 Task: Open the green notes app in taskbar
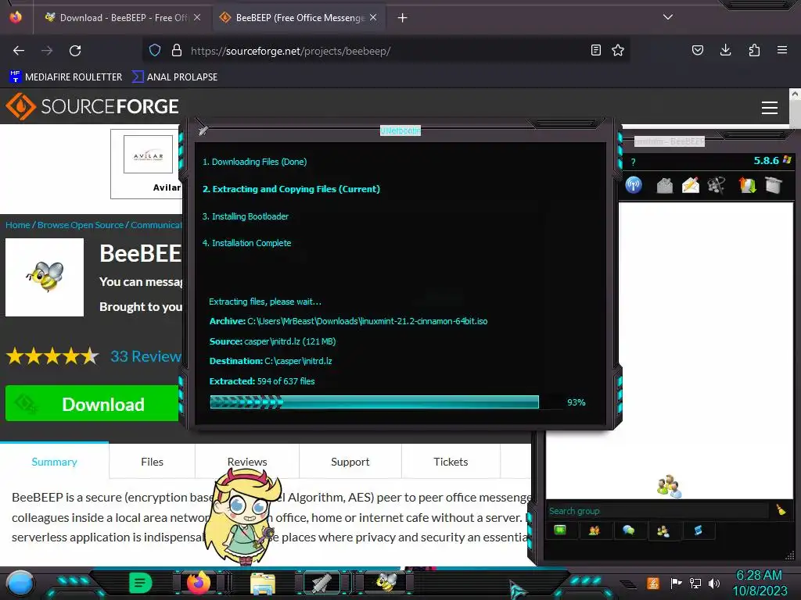point(141,583)
